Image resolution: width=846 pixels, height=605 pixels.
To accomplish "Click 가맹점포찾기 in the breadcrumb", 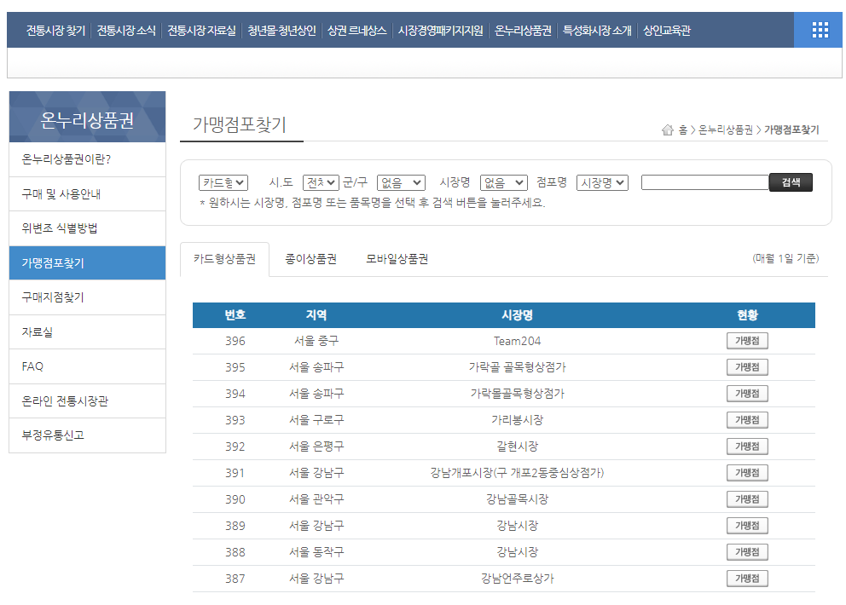I will [791, 130].
